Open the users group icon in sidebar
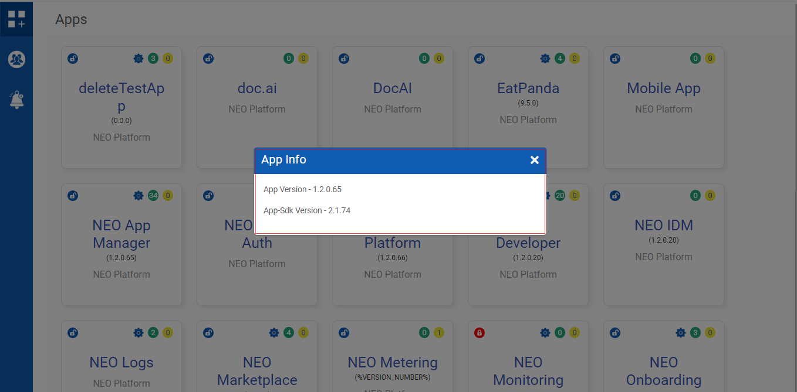Viewport: 797px width, 392px height. tap(16, 59)
